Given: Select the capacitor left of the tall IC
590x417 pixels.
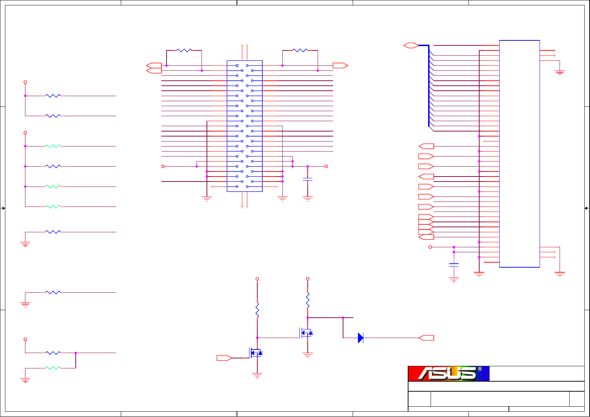Looking at the screenshot, I should coord(454,265).
